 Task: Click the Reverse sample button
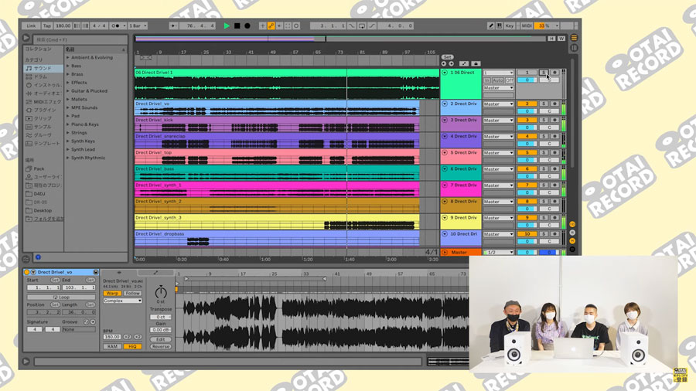pos(161,346)
